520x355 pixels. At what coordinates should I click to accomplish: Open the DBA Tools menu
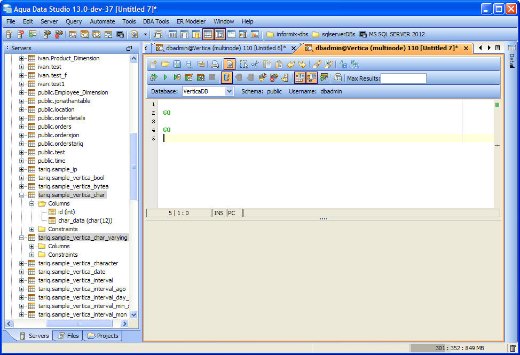tap(156, 21)
